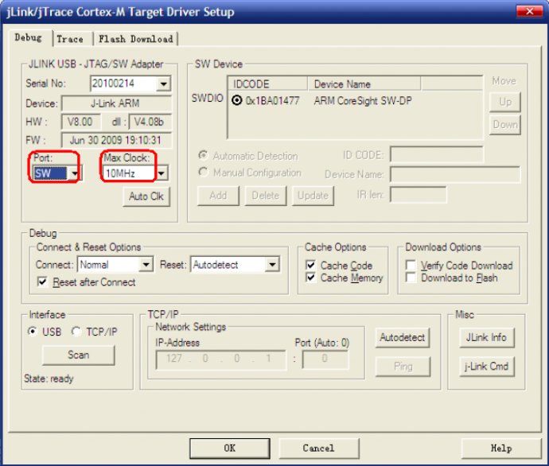Viewport: 549px width, 466px height.
Task: Click the Scan button
Action: coord(79,355)
